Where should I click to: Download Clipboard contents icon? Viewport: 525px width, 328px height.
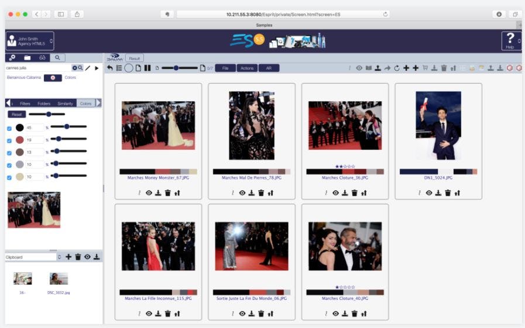tap(97, 257)
